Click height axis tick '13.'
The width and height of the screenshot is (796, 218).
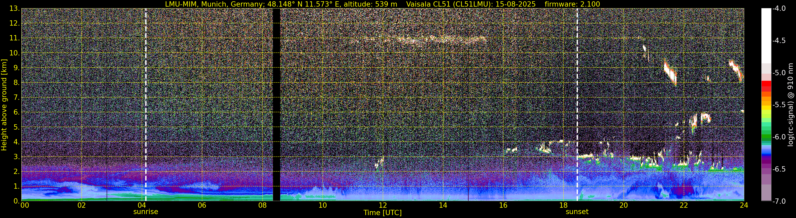click(15, 8)
